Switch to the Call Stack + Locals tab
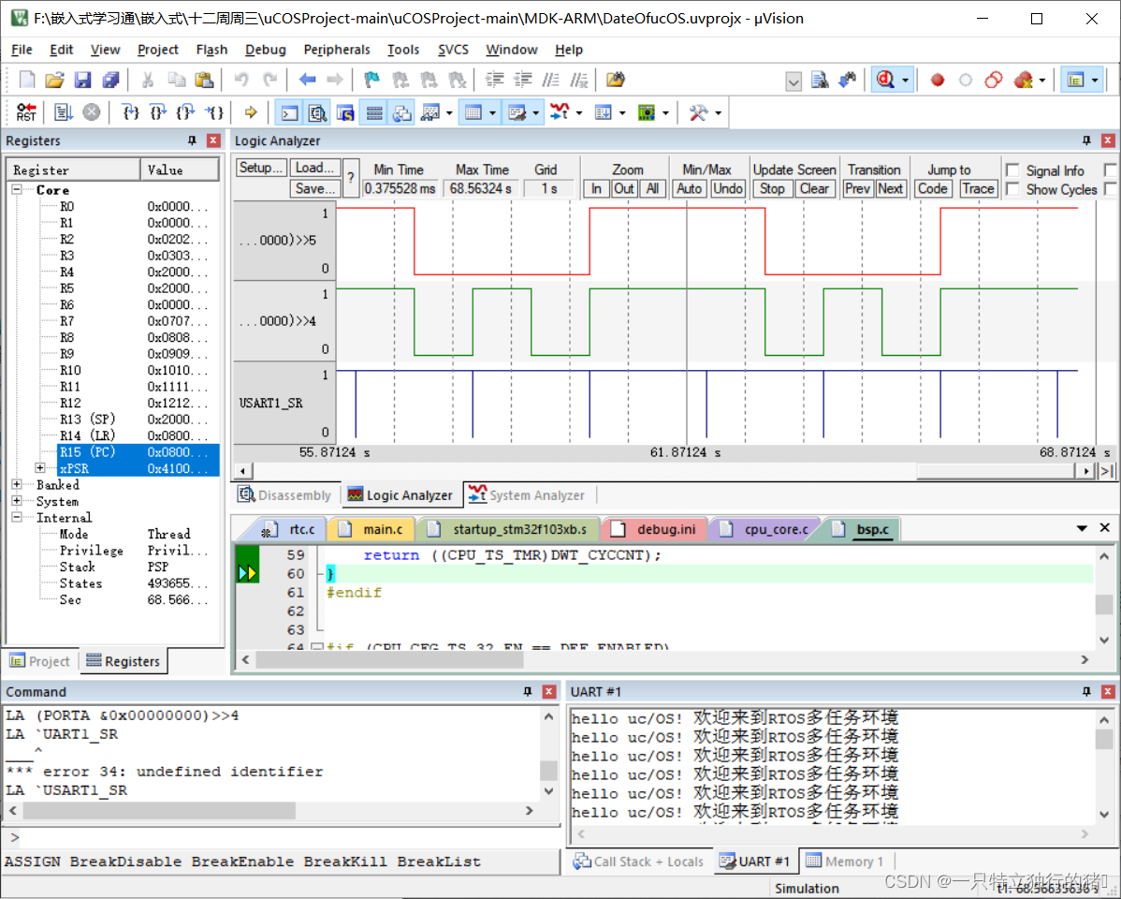The width and height of the screenshot is (1121, 899). (x=638, y=861)
